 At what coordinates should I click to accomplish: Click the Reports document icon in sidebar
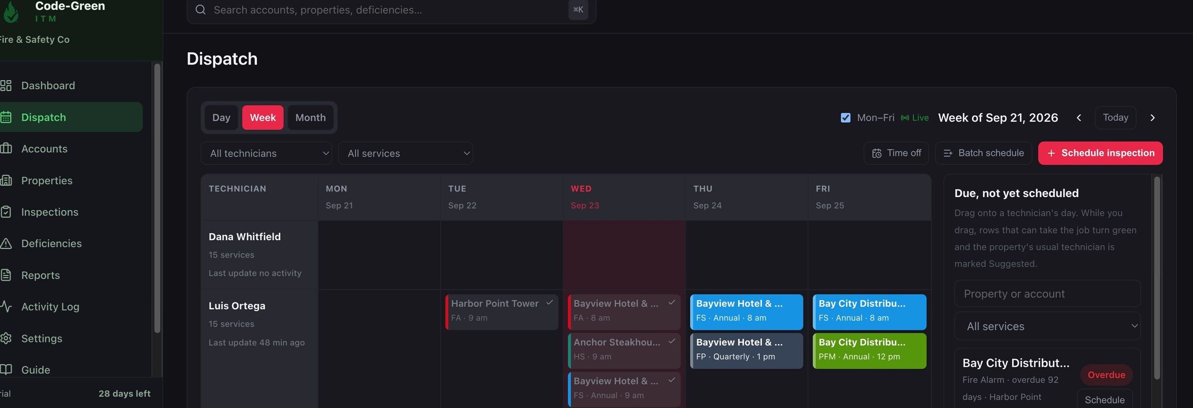tap(6, 275)
